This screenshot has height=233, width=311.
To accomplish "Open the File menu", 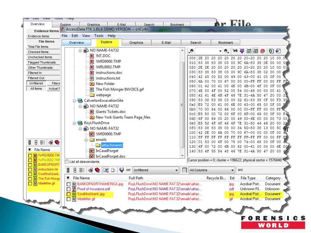I will coord(64,36).
